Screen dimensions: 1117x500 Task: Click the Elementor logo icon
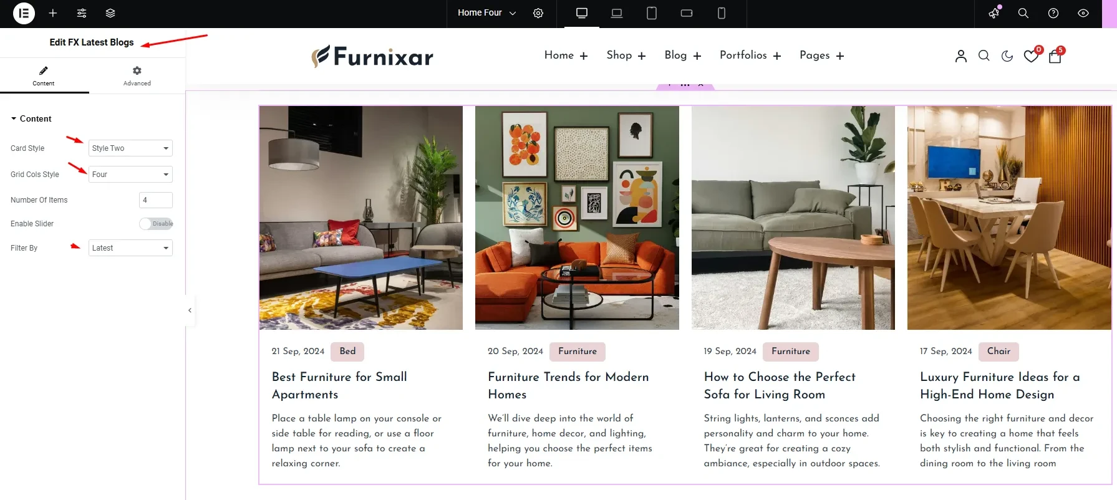24,13
